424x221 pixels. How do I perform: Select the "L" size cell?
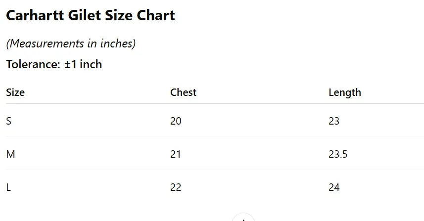point(8,187)
